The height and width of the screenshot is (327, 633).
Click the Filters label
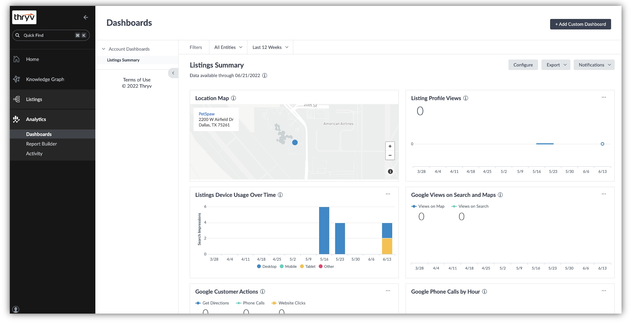(x=196, y=47)
